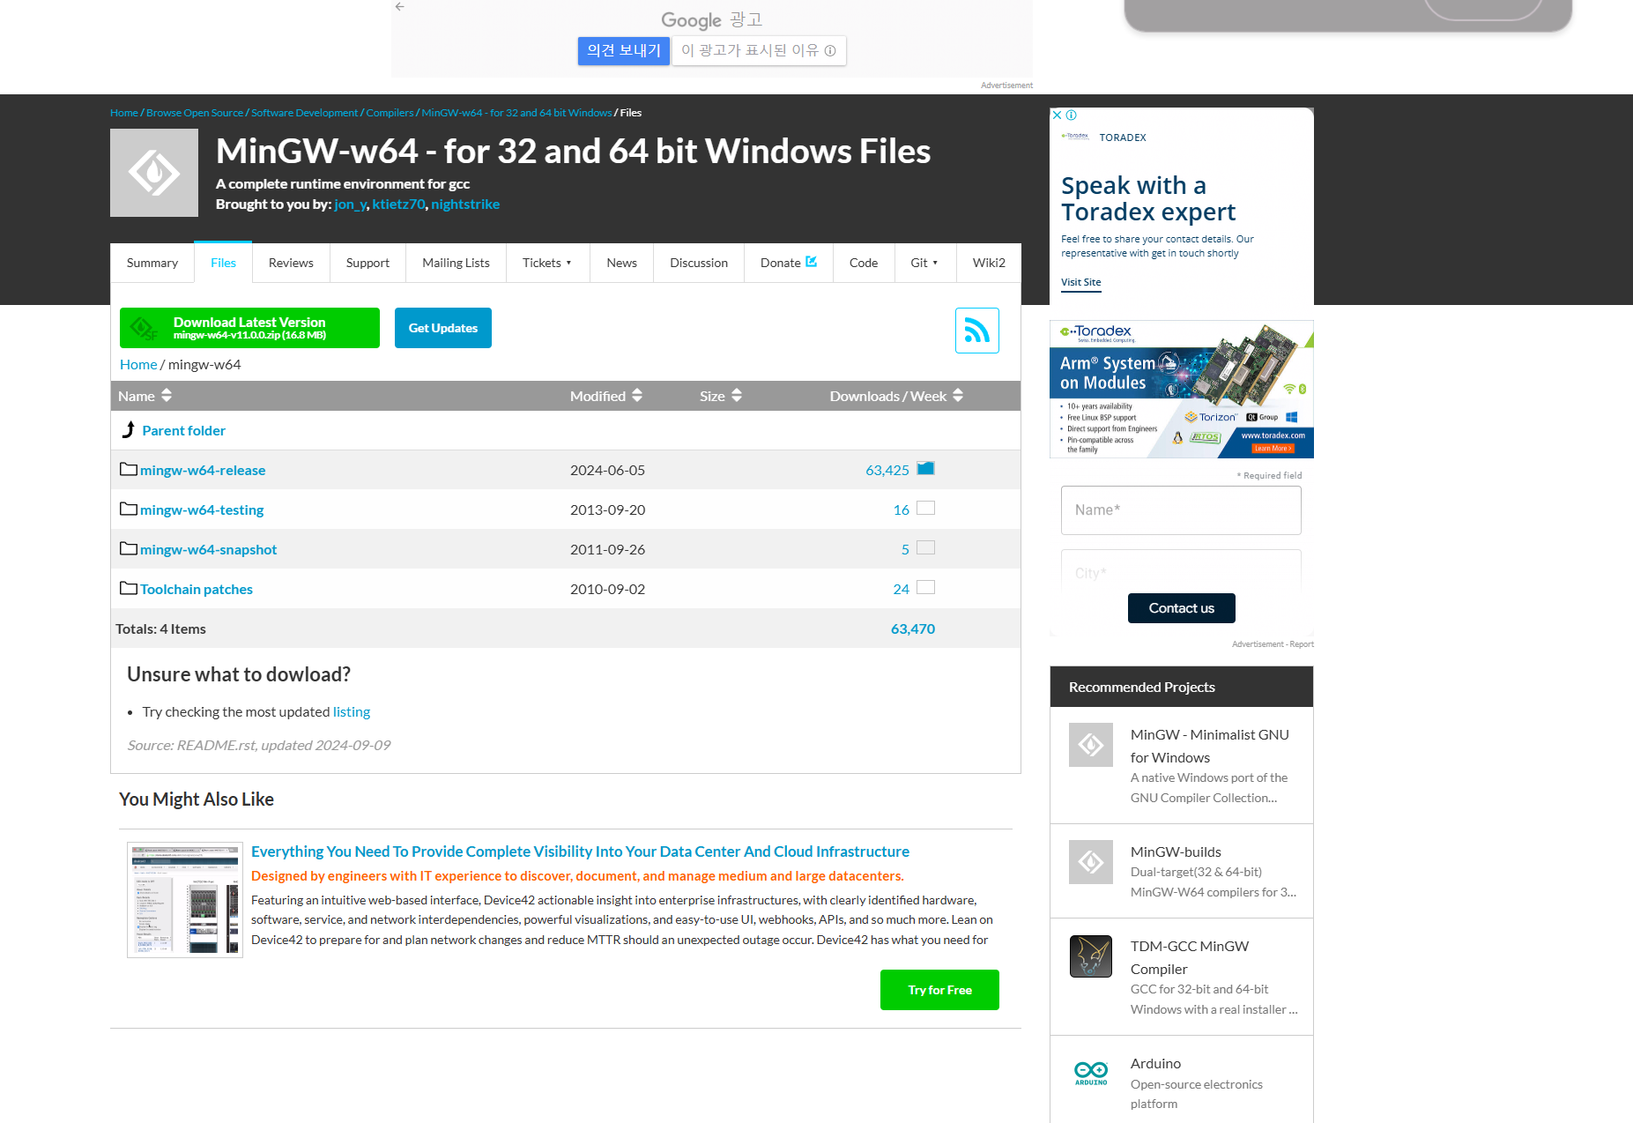Sort file list by Size

pos(721,396)
